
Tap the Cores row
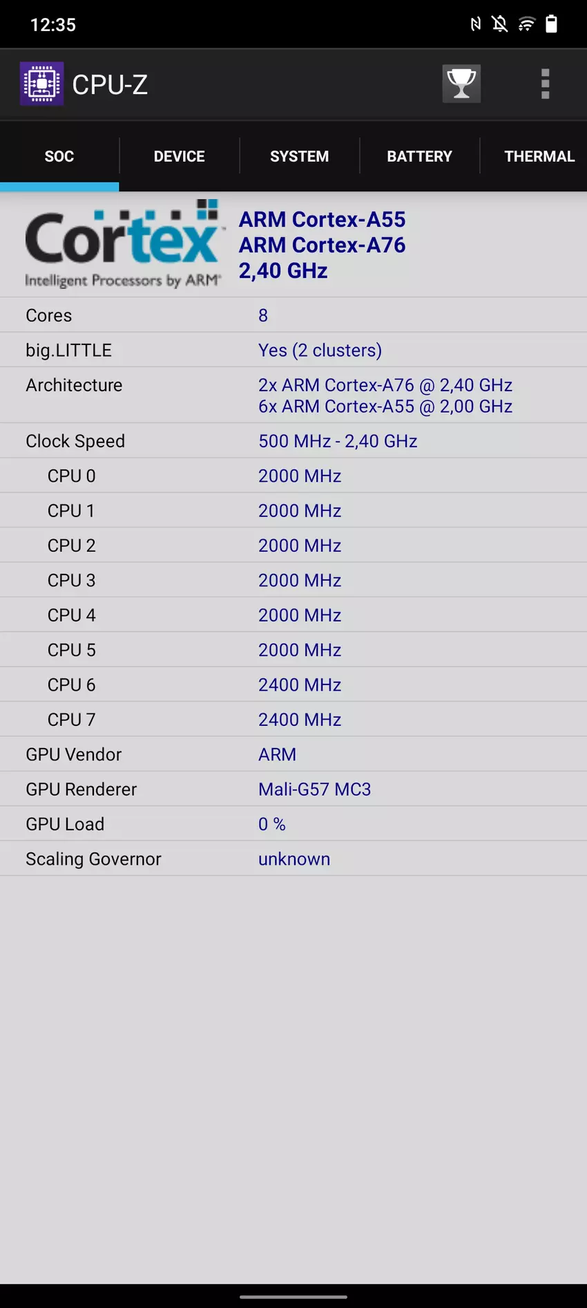293,315
